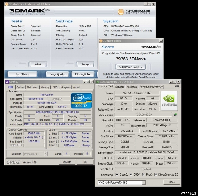This screenshot has height=196, width=198.
Task: Toggle the DirectCompute 5.0 checkbox
Action: pyautogui.click(x=156, y=174)
